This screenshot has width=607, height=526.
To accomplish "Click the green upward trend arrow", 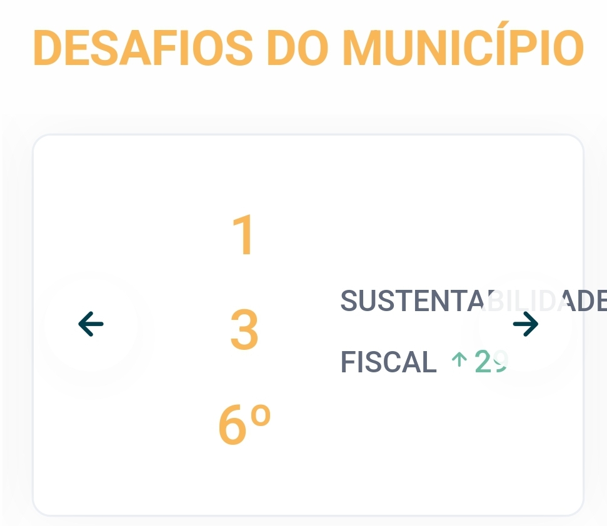I will click(459, 359).
